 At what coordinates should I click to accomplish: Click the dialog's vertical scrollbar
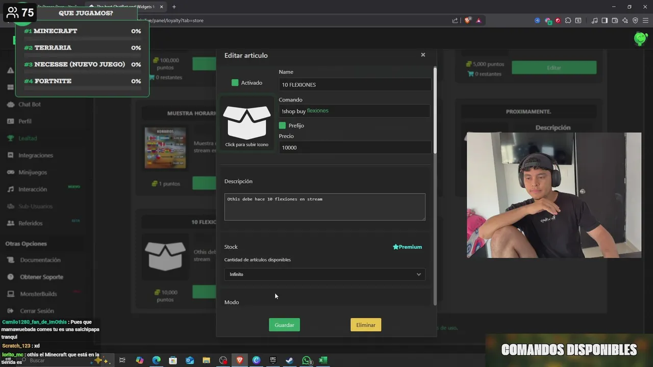(x=435, y=110)
